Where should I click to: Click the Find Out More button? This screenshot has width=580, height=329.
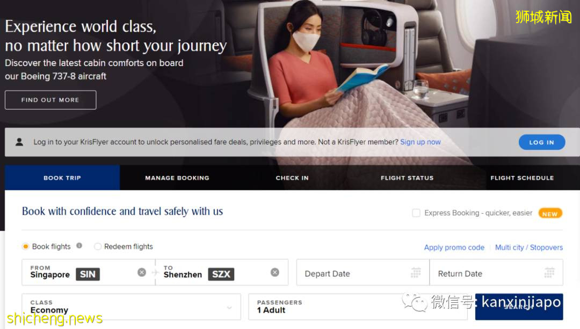coord(50,100)
